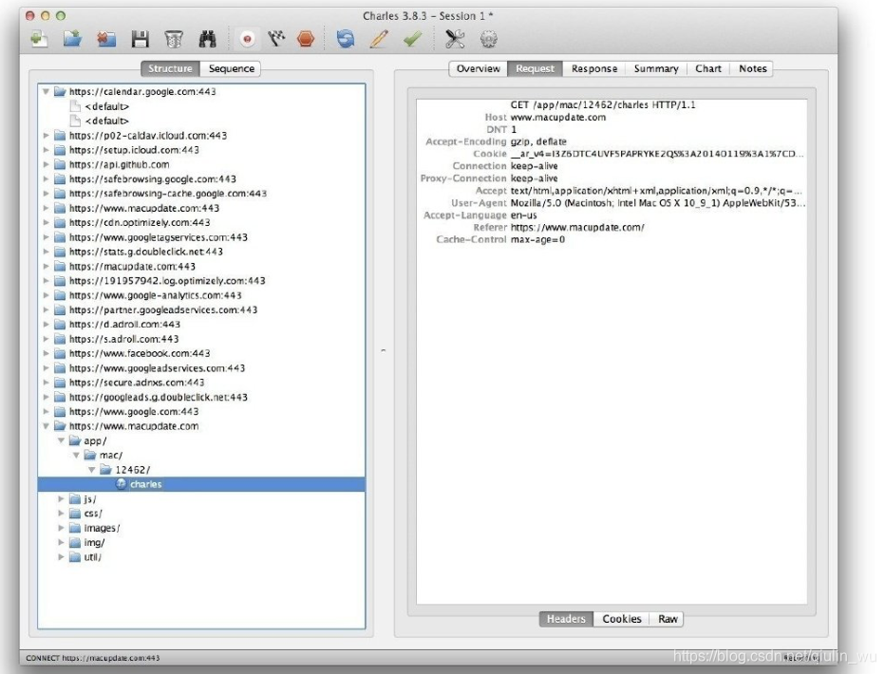Toggle the throttling toolbar icon
The image size is (885, 674).
(276, 39)
